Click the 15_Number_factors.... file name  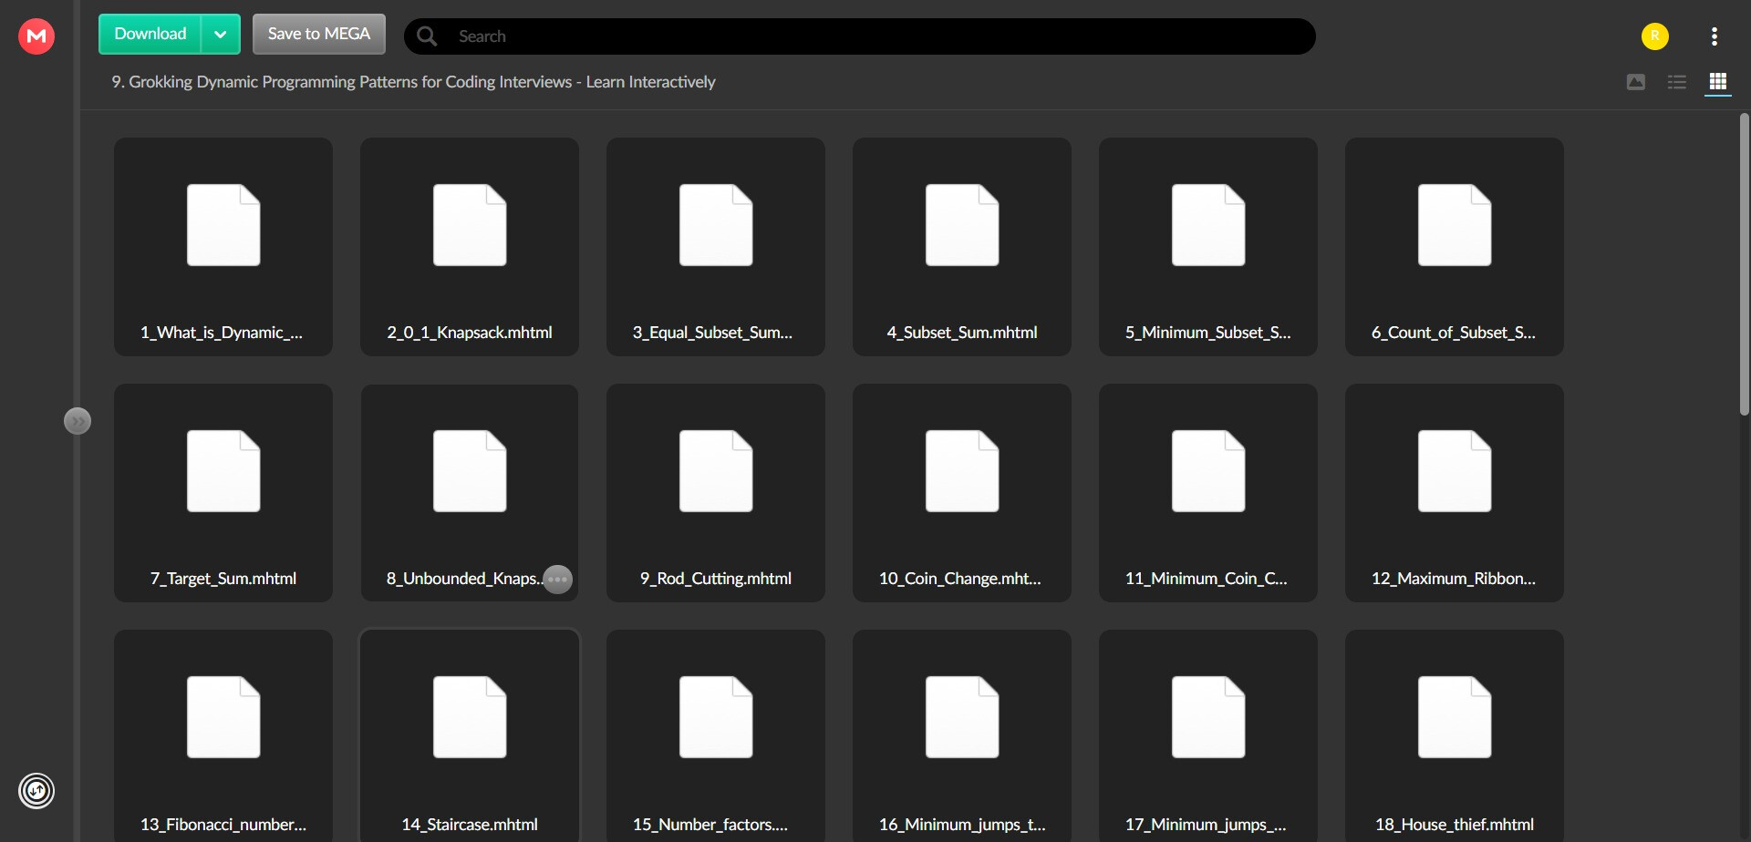point(710,825)
